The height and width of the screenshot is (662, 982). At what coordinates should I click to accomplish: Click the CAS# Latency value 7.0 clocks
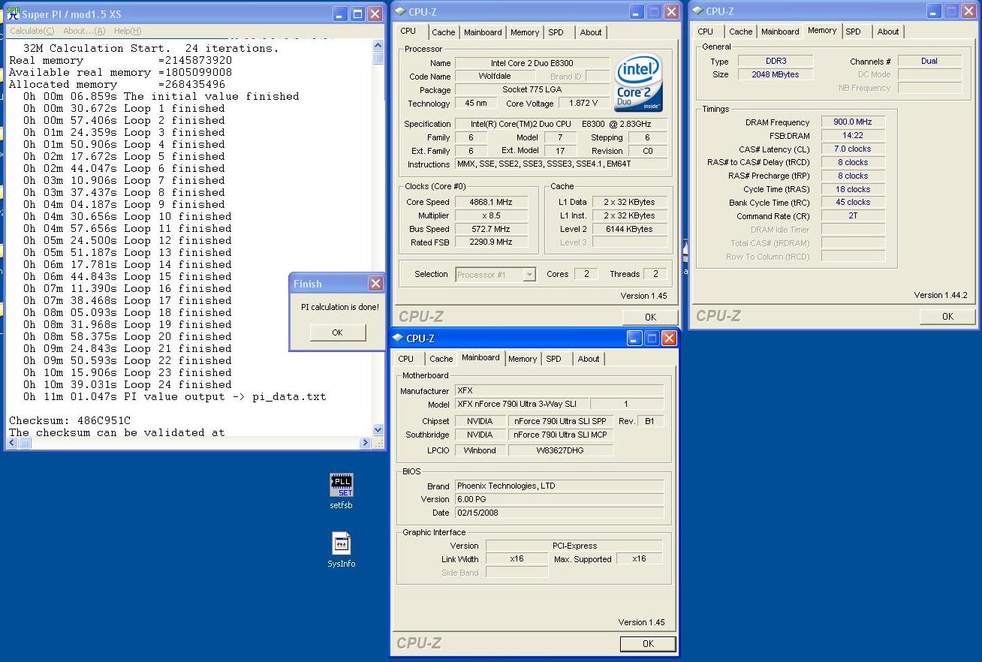point(853,149)
